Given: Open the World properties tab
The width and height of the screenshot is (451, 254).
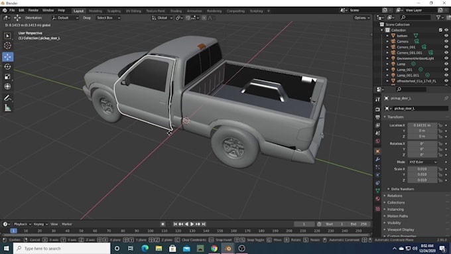Looking at the screenshot, I should pos(377,141).
